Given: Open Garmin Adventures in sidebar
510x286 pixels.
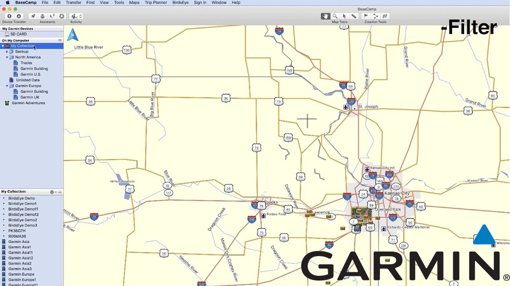Looking at the screenshot, I should tap(28, 103).
